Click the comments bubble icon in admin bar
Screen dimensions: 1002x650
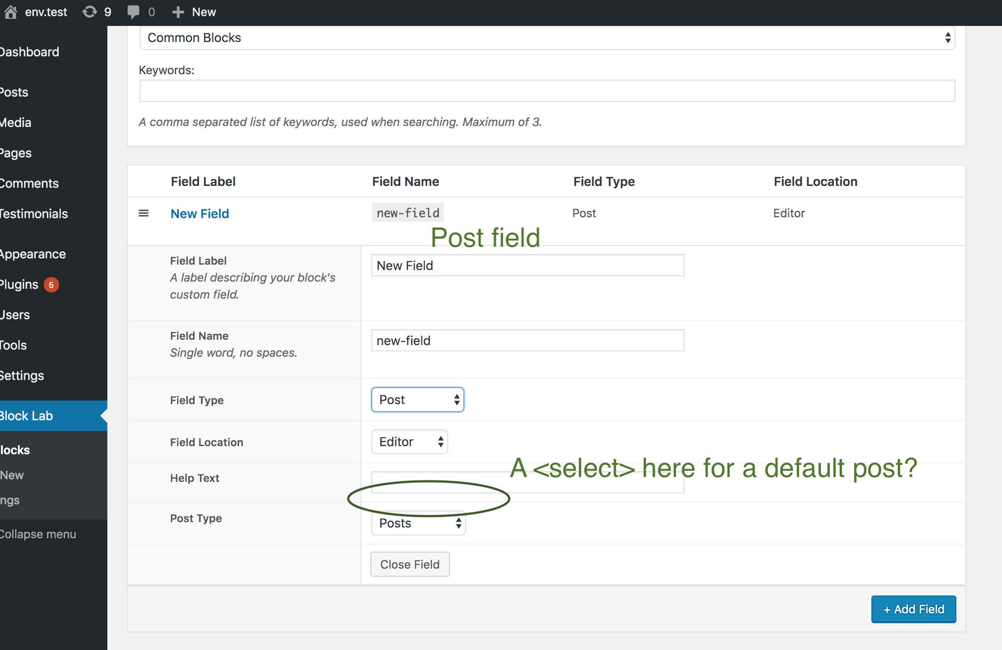[x=133, y=12]
